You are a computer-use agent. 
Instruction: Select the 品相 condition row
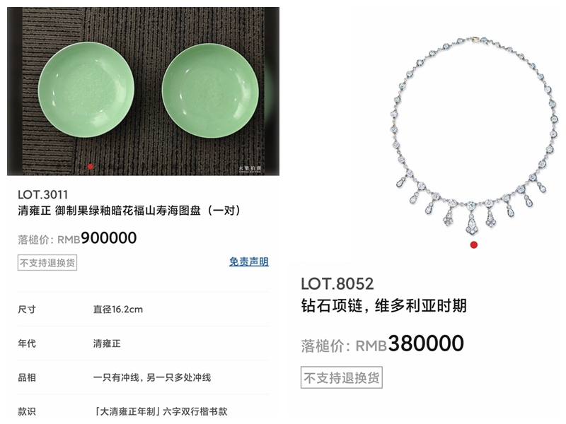point(143,377)
